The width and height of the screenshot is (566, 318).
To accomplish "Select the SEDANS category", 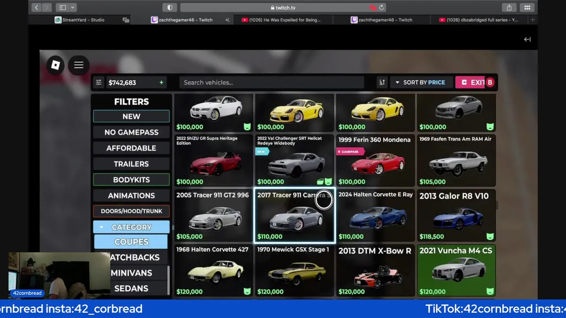I will point(131,288).
